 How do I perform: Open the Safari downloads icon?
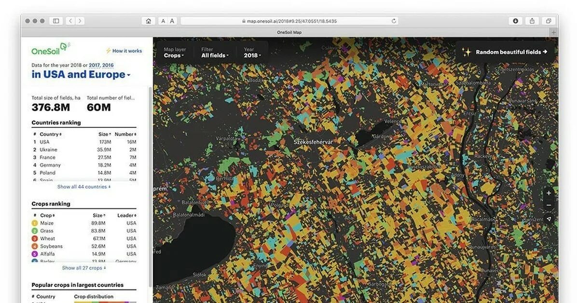pos(515,21)
